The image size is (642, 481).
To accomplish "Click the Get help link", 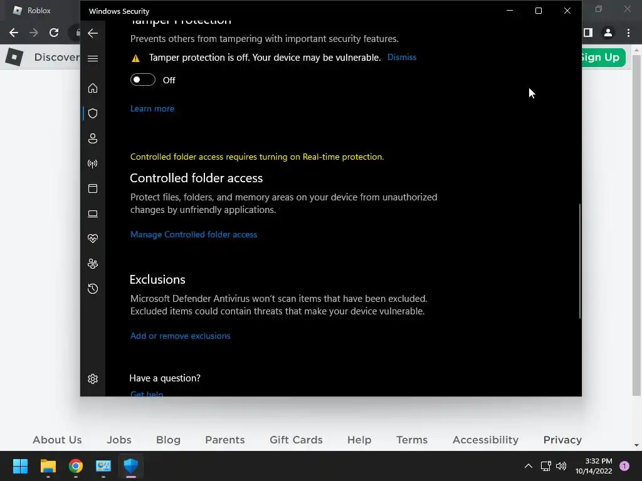I will pos(147,393).
